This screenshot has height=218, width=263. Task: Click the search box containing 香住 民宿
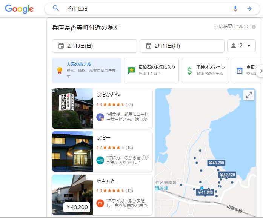point(152,9)
